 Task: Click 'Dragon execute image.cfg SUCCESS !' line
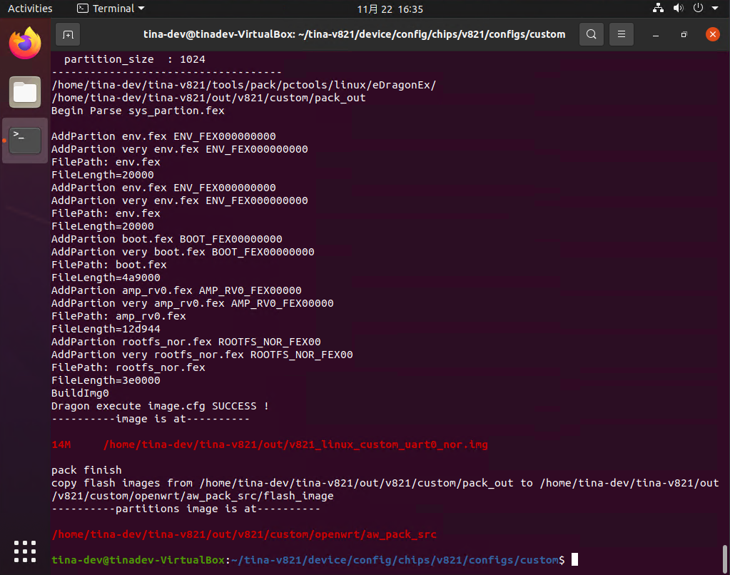pos(160,406)
